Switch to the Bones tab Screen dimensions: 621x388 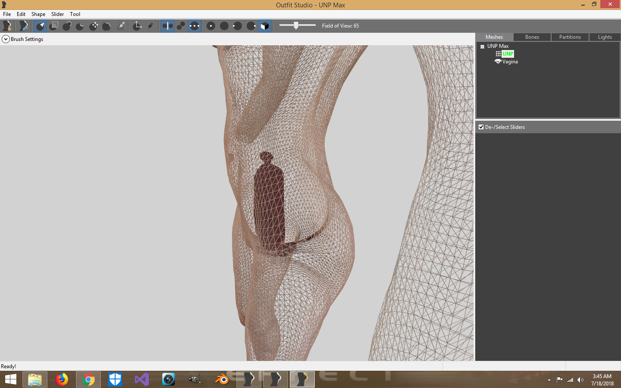[532, 37]
